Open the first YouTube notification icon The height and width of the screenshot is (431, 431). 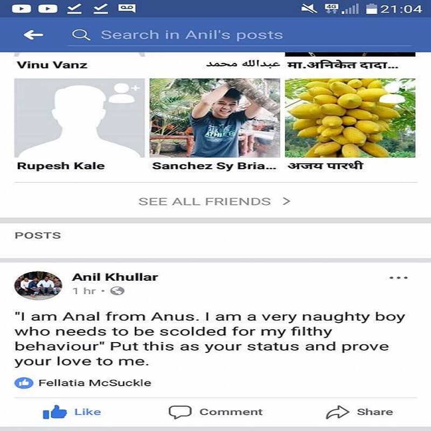(x=22, y=9)
